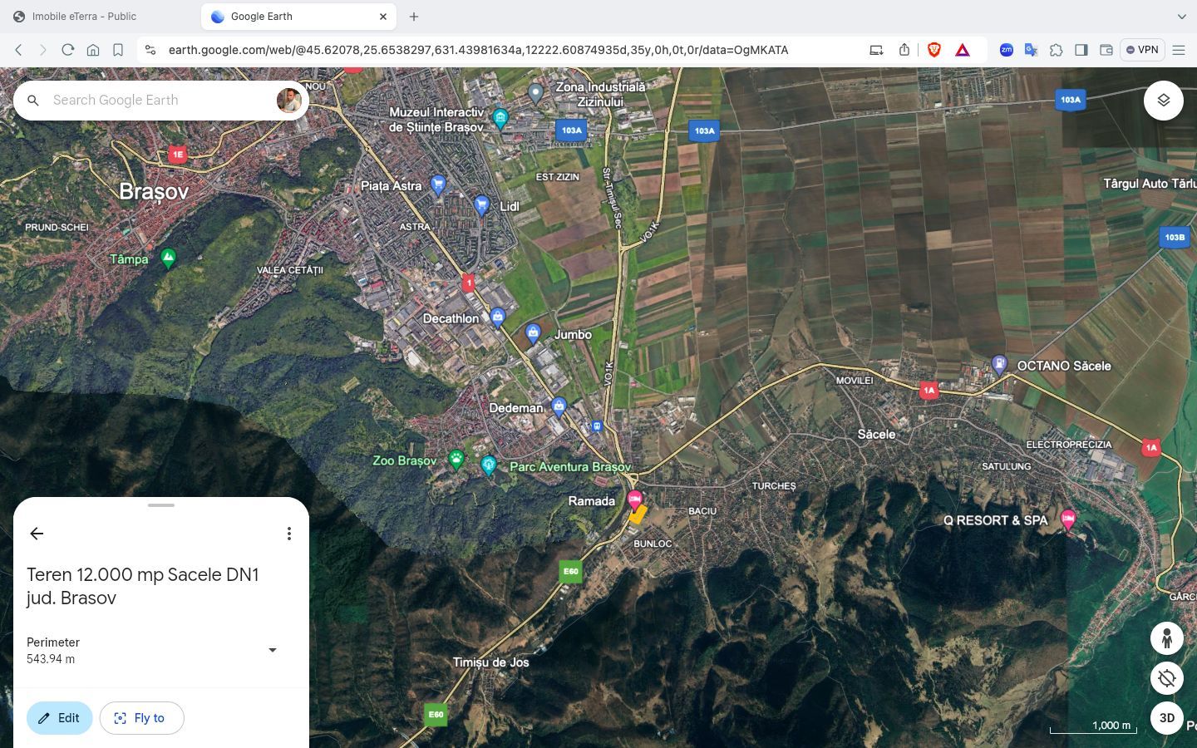Open the three-dot more options menu

pos(288,534)
